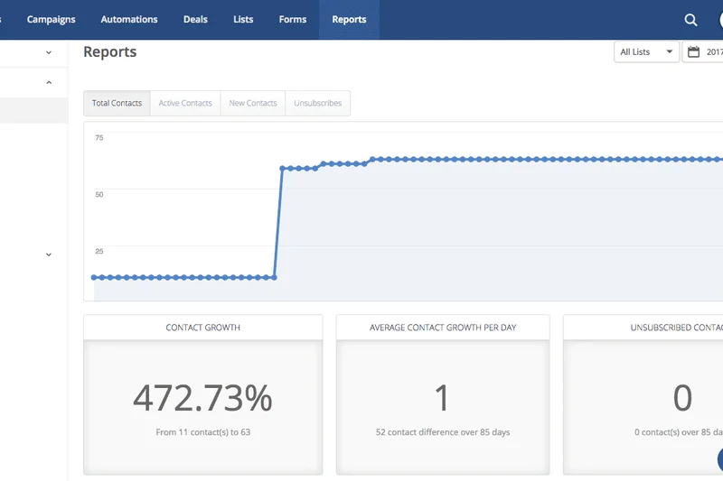Show the New Contacts tab
The image size is (723, 481).
click(x=253, y=103)
